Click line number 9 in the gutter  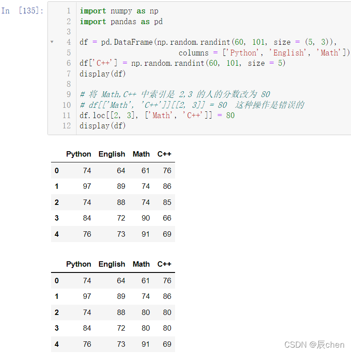(x=68, y=94)
